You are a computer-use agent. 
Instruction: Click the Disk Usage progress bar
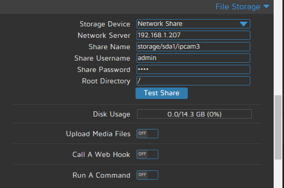pyautogui.click(x=195, y=114)
